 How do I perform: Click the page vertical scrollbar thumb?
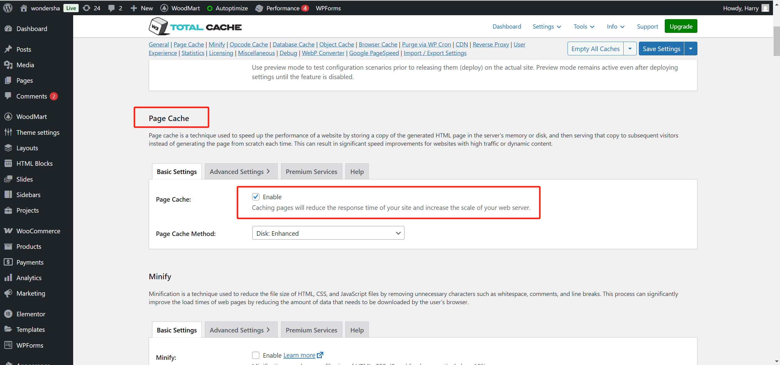click(x=776, y=41)
